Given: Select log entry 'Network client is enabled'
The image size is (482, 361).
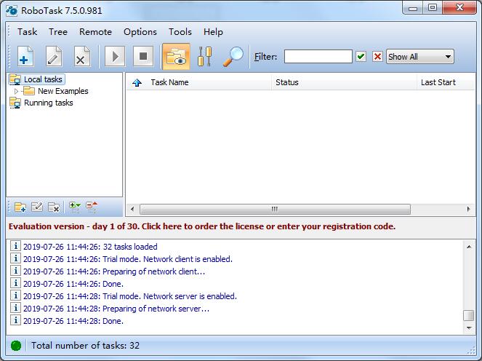Looking at the screenshot, I should click(x=127, y=259).
